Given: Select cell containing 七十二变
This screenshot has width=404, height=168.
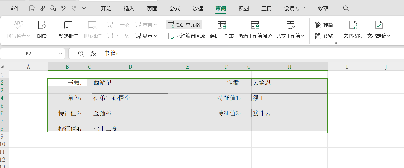Looking at the screenshot, I should (130, 129).
